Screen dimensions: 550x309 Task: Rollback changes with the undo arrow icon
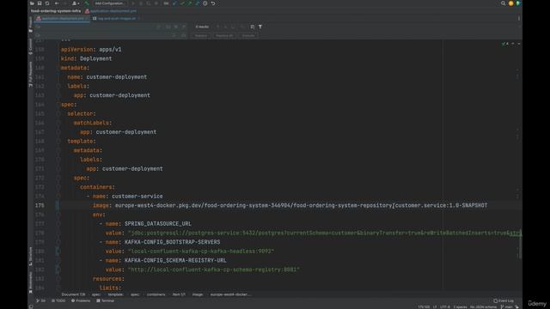pyautogui.click(x=213, y=3)
